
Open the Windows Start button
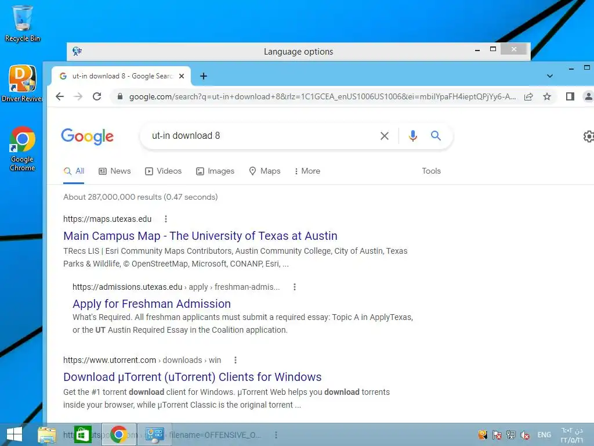coord(15,434)
